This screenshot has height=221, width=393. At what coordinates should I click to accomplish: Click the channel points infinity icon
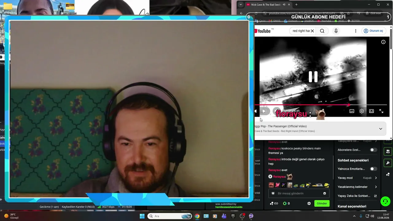pos(274,204)
